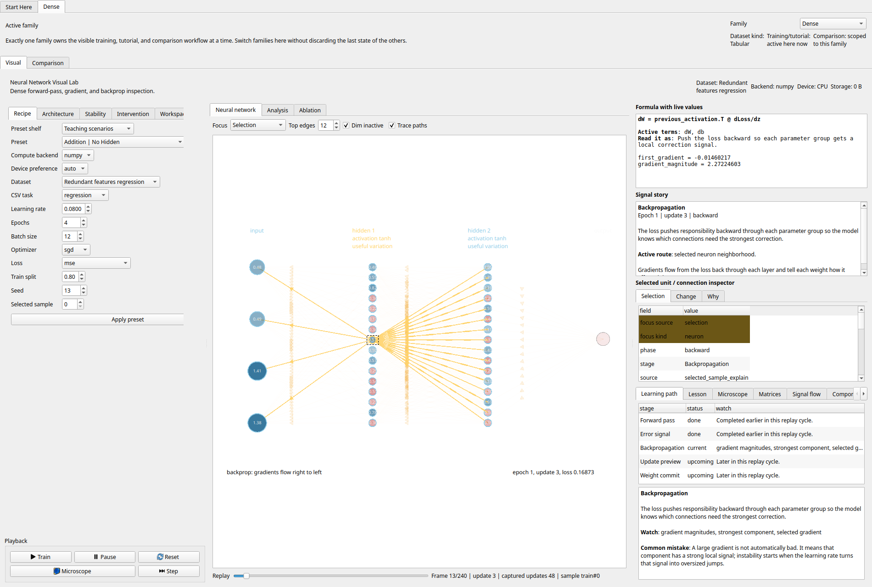Screen dimensions: 872x587
Task: Click the pink output neuron node
Action: [603, 339]
